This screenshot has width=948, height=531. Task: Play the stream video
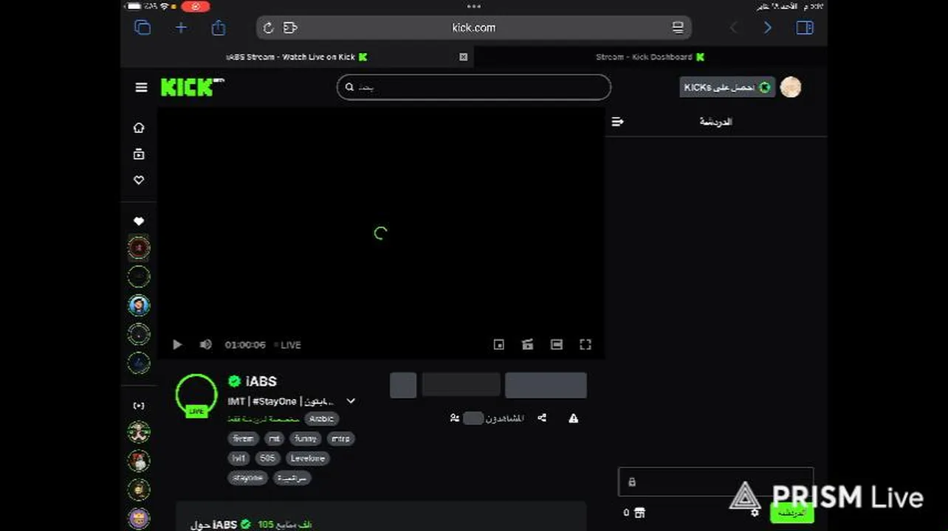tap(177, 344)
